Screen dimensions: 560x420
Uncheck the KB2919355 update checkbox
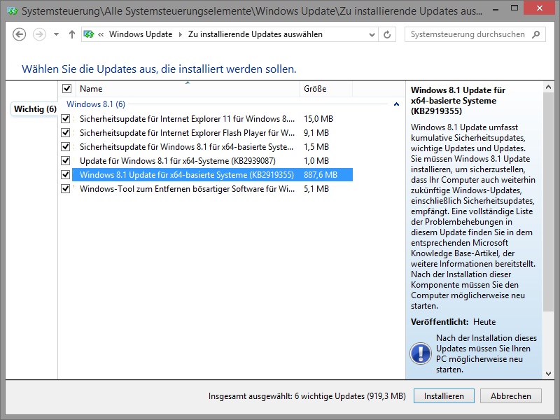(65, 174)
